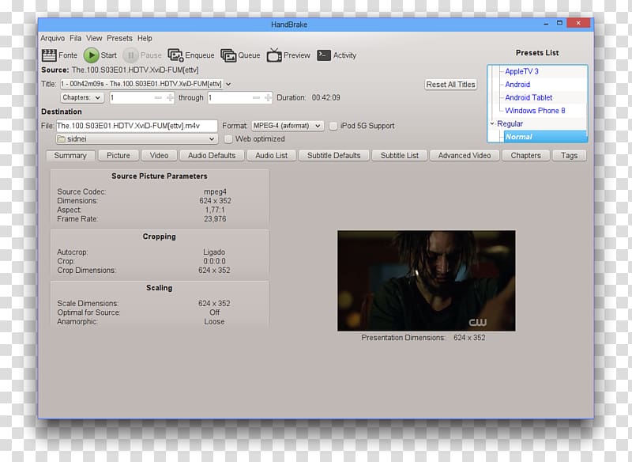The width and height of the screenshot is (632, 462).
Task: Click the Source Codec value mpeg4
Action: pyautogui.click(x=215, y=191)
